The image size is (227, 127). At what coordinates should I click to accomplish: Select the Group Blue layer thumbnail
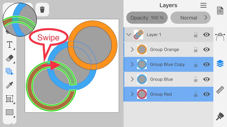point(142,79)
